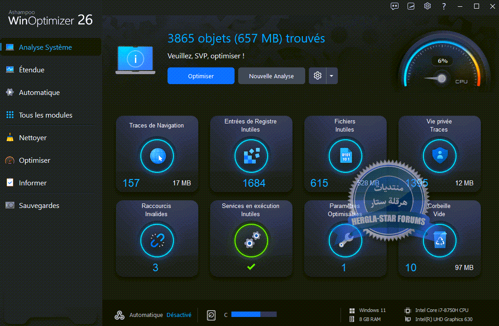The width and height of the screenshot is (499, 326).
Task: Expand the dropdown arrow beside the gear button
Action: pos(331,76)
